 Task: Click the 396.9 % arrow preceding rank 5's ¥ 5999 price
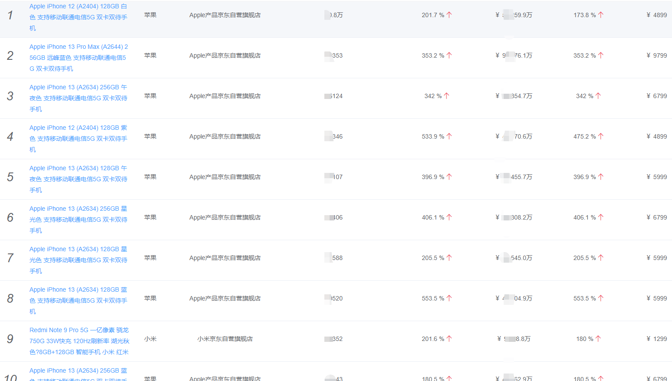click(601, 177)
